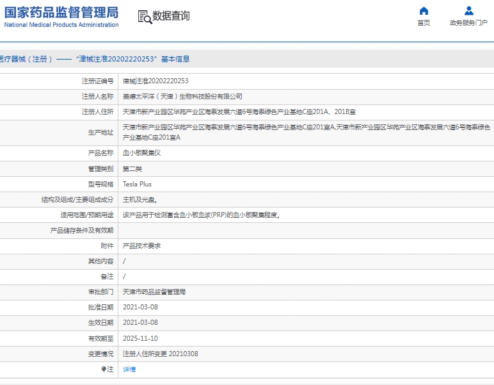The image size is (494, 385).
Task: Open 政务服务门户 text link
Action: coord(469,22)
